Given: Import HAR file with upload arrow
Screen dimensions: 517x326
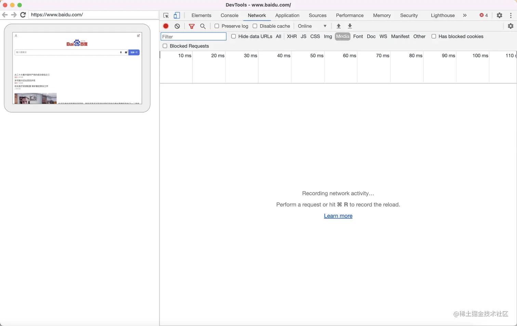Looking at the screenshot, I should click(x=339, y=26).
